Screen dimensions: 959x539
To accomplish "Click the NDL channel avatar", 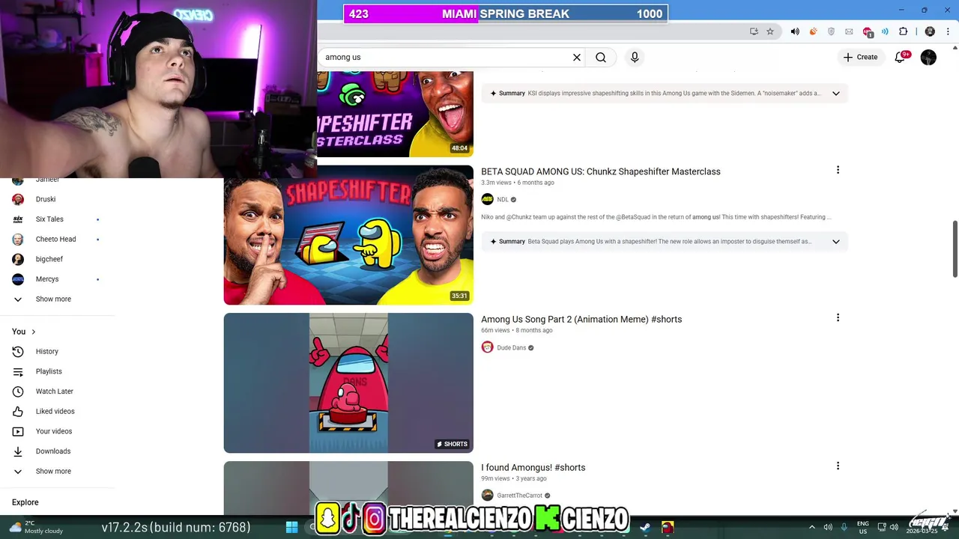I will click(x=487, y=199).
